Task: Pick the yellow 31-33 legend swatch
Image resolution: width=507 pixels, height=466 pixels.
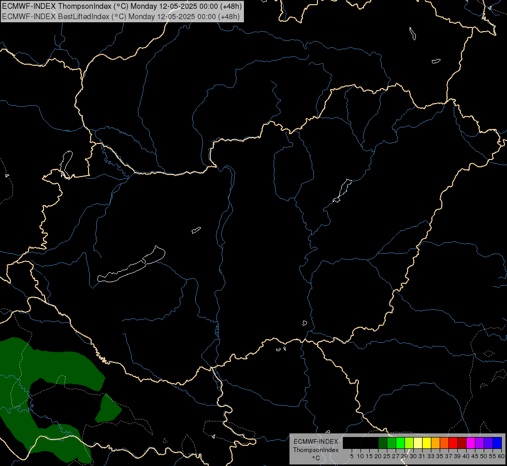Action: 427,443
